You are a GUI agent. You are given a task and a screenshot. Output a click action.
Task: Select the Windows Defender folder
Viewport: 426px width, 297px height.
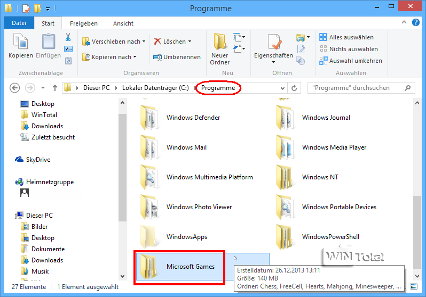(x=180, y=118)
